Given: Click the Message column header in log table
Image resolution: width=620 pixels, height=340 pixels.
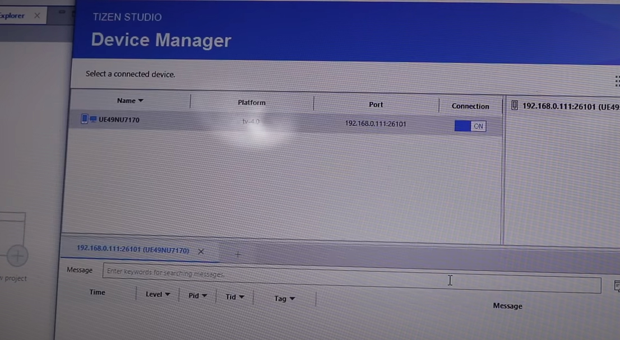Looking at the screenshot, I should [x=507, y=306].
